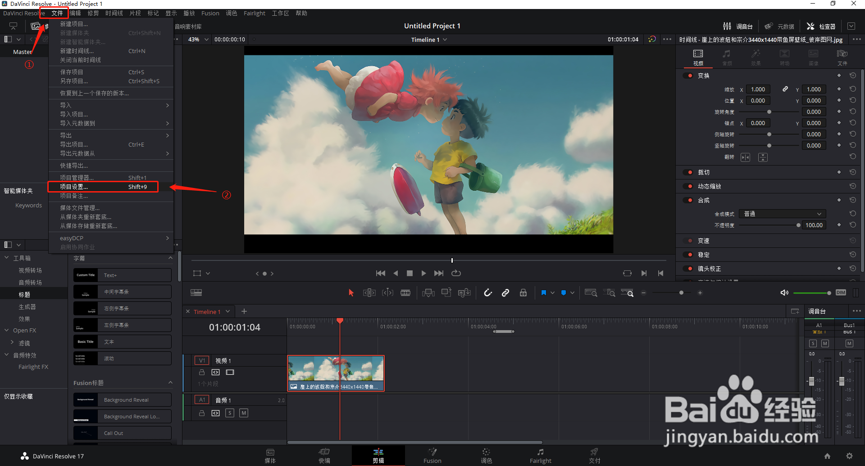
Task: Expand the Filters tree item
Action: pyautogui.click(x=12, y=343)
